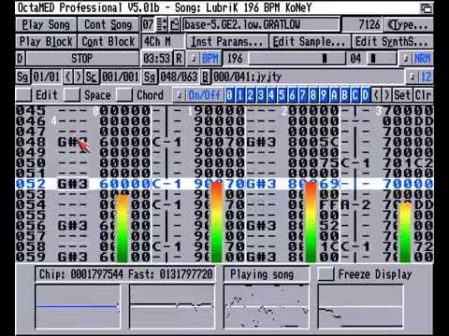Click the Sg button beside 01/01
Image resolution: width=449 pixels, height=336 pixels.
(x=22, y=77)
